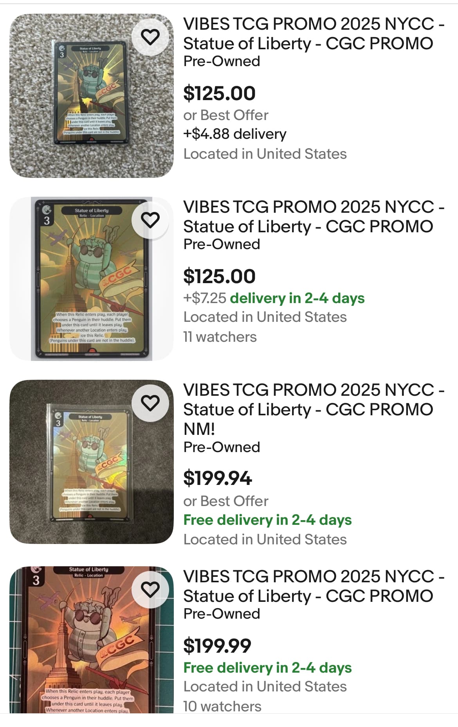The height and width of the screenshot is (727, 458).
Task: Tap heart on listing with 11 watchers
Action: tap(150, 220)
